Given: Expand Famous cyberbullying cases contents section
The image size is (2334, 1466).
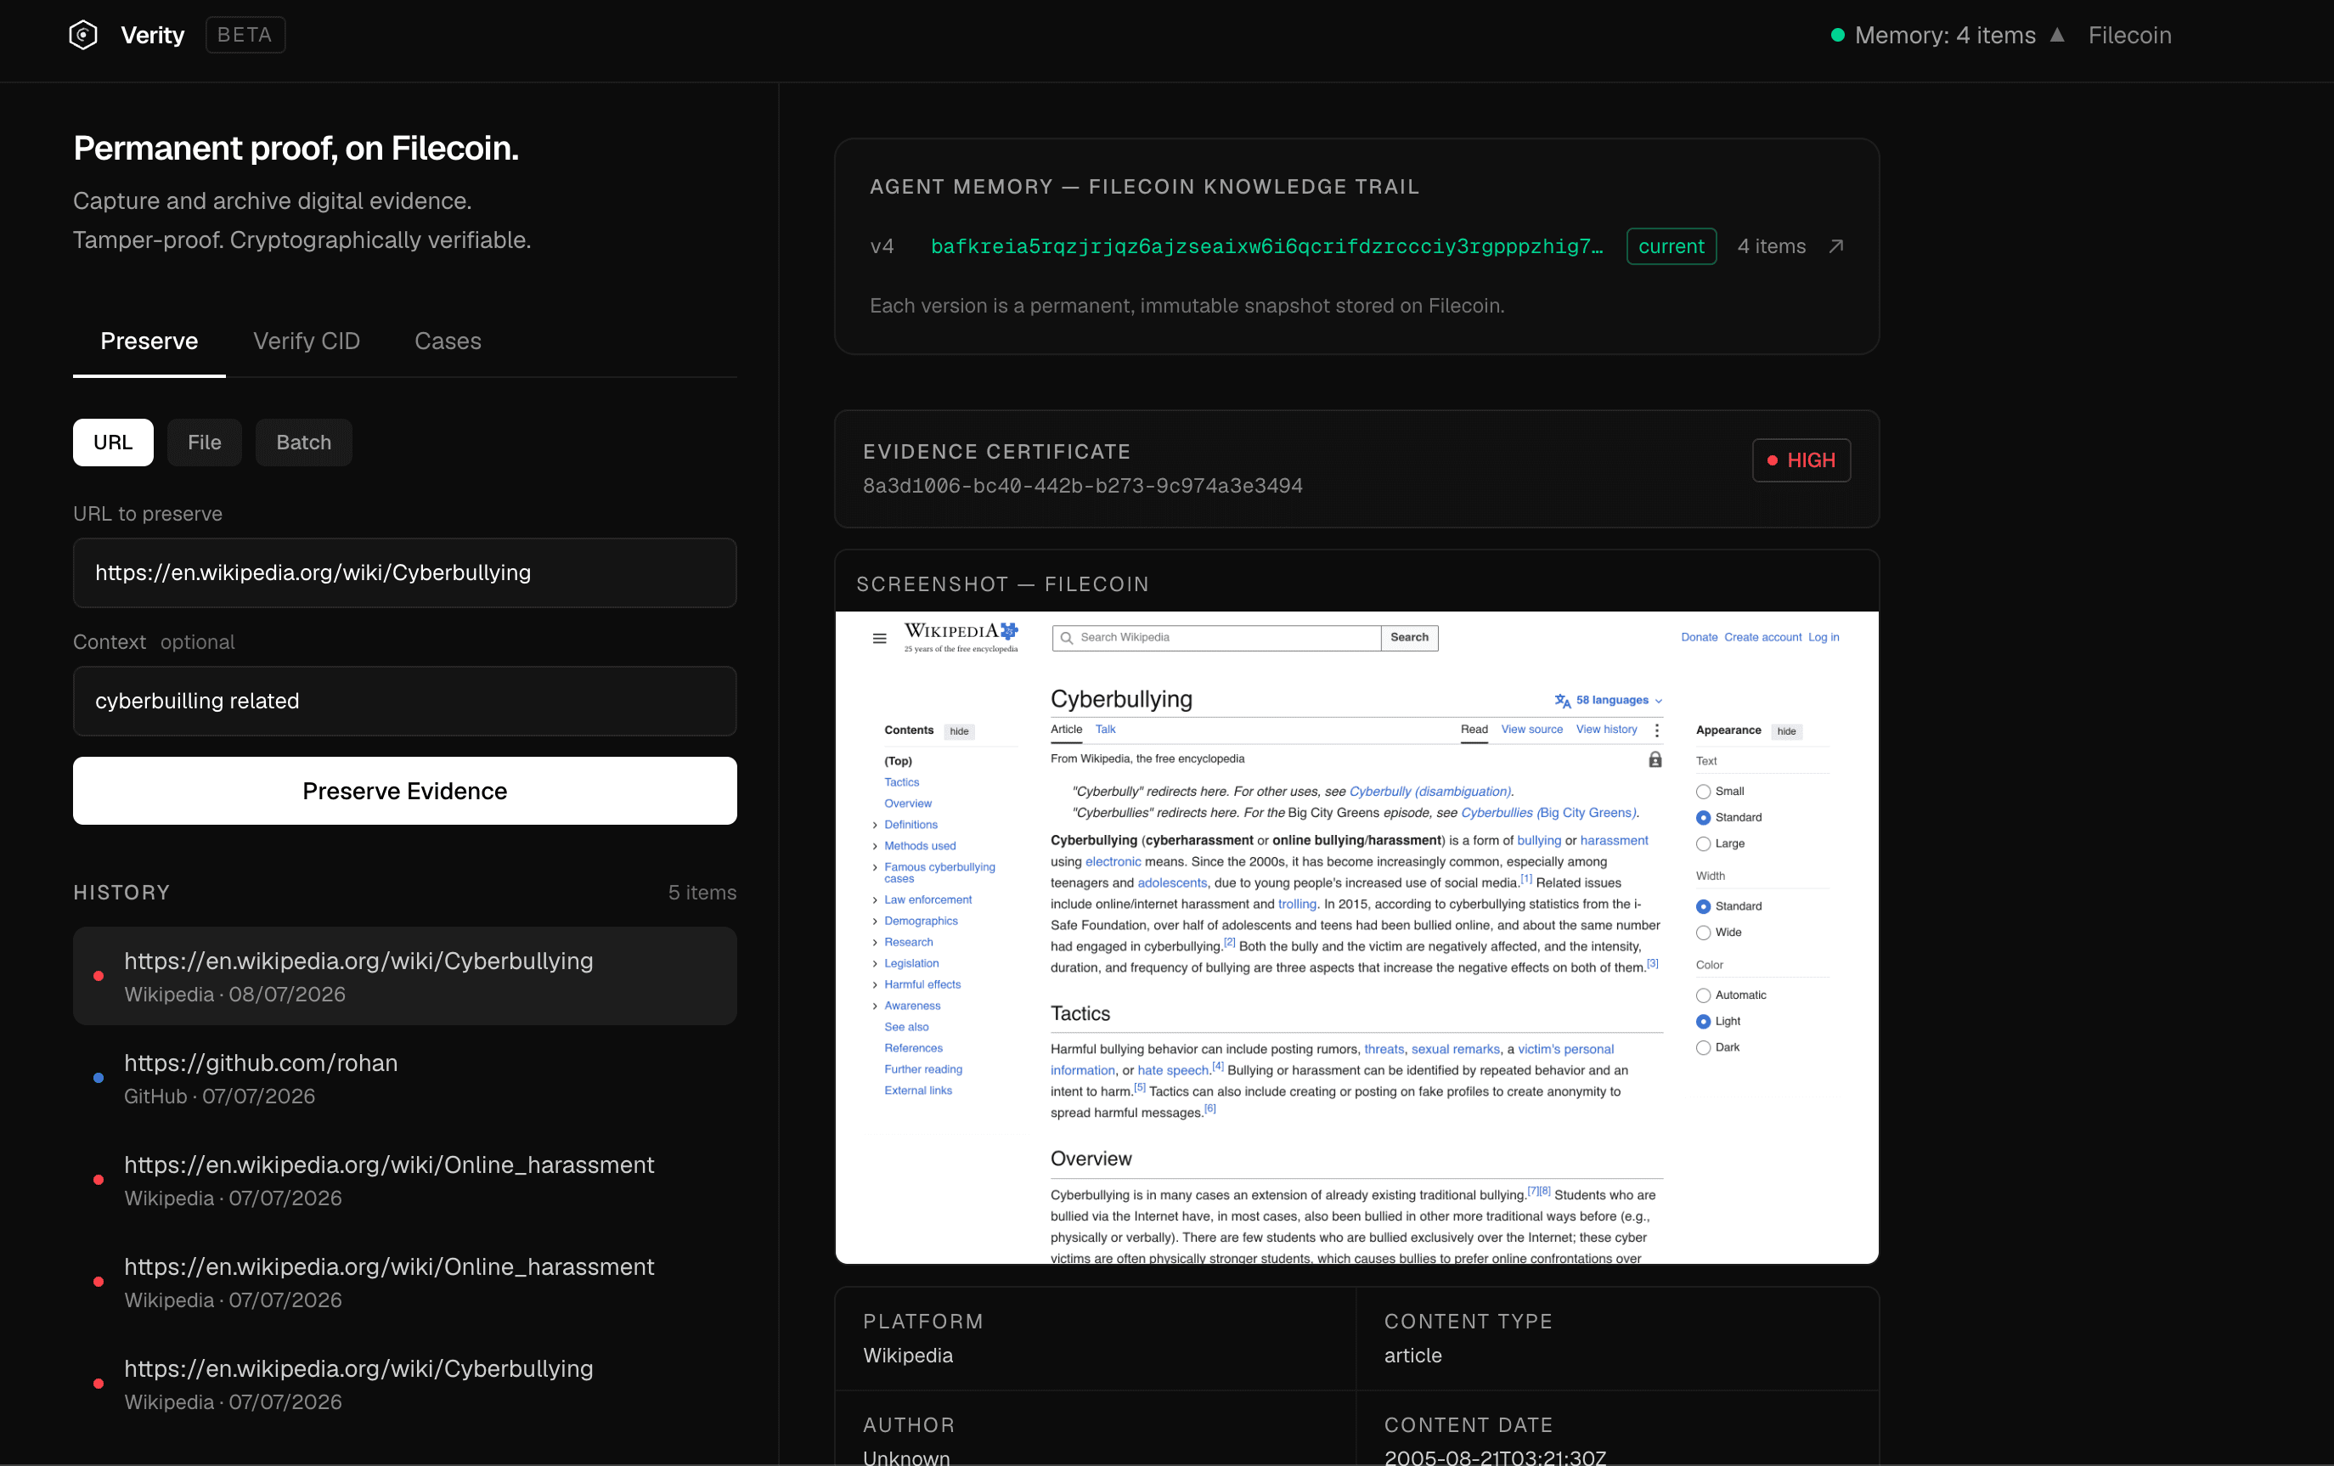Looking at the screenshot, I should click(875, 868).
